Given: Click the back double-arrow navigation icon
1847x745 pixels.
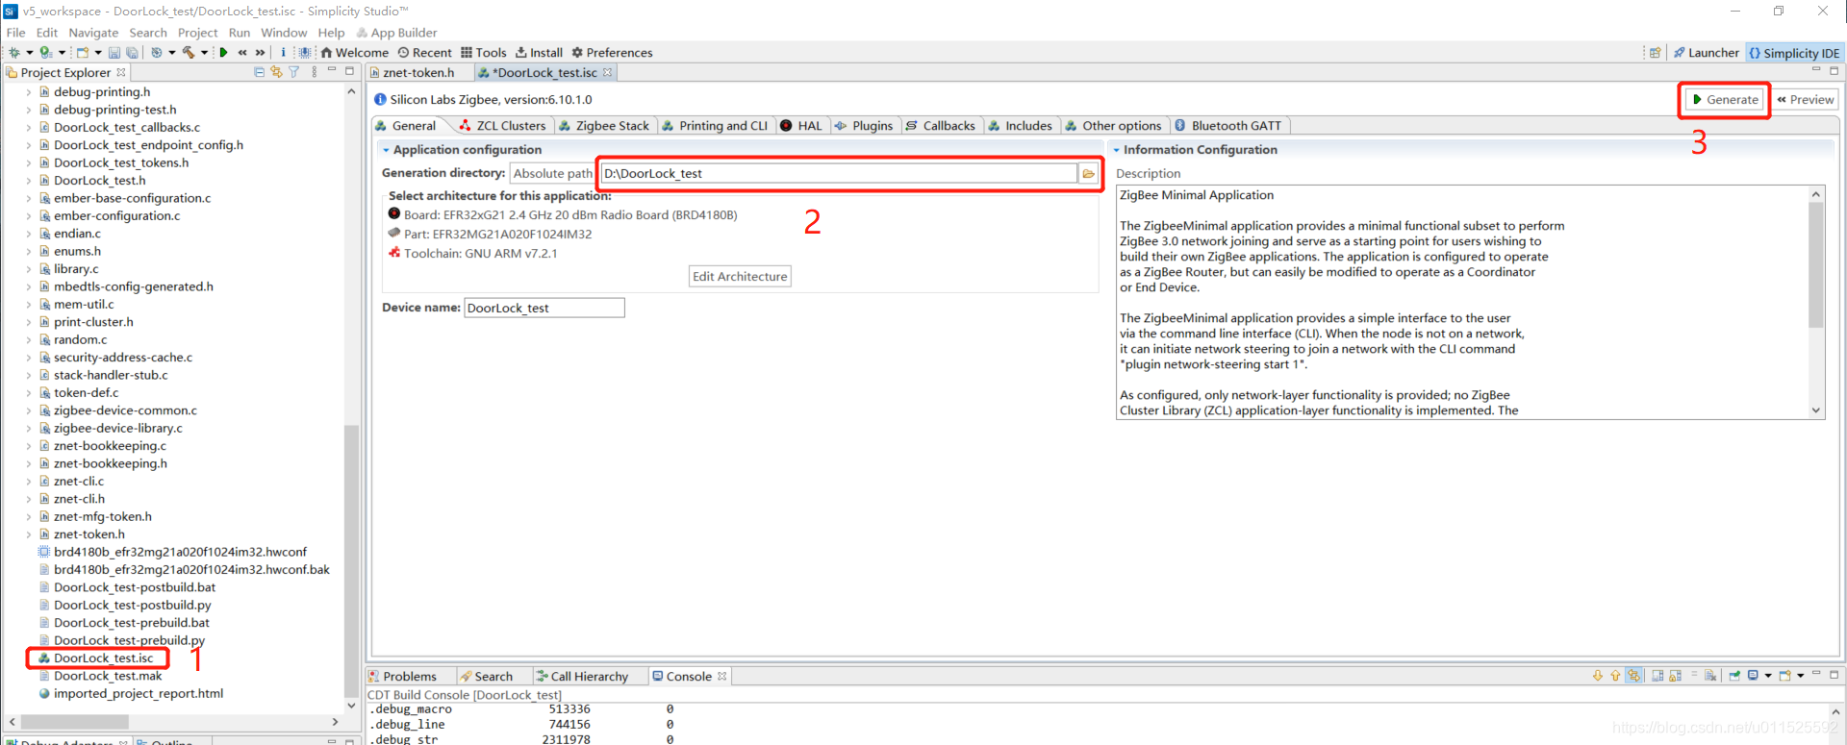Looking at the screenshot, I should pos(242,52).
